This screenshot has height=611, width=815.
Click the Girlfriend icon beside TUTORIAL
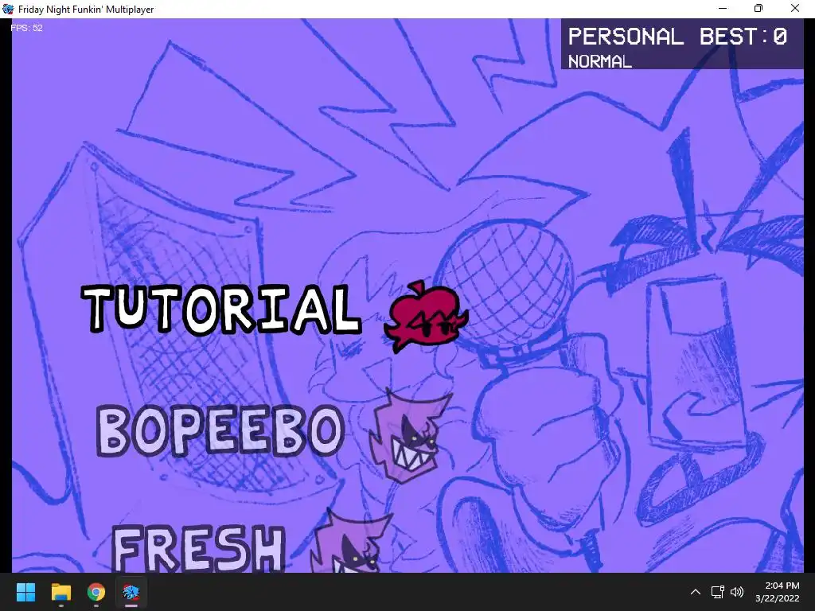pos(426,317)
